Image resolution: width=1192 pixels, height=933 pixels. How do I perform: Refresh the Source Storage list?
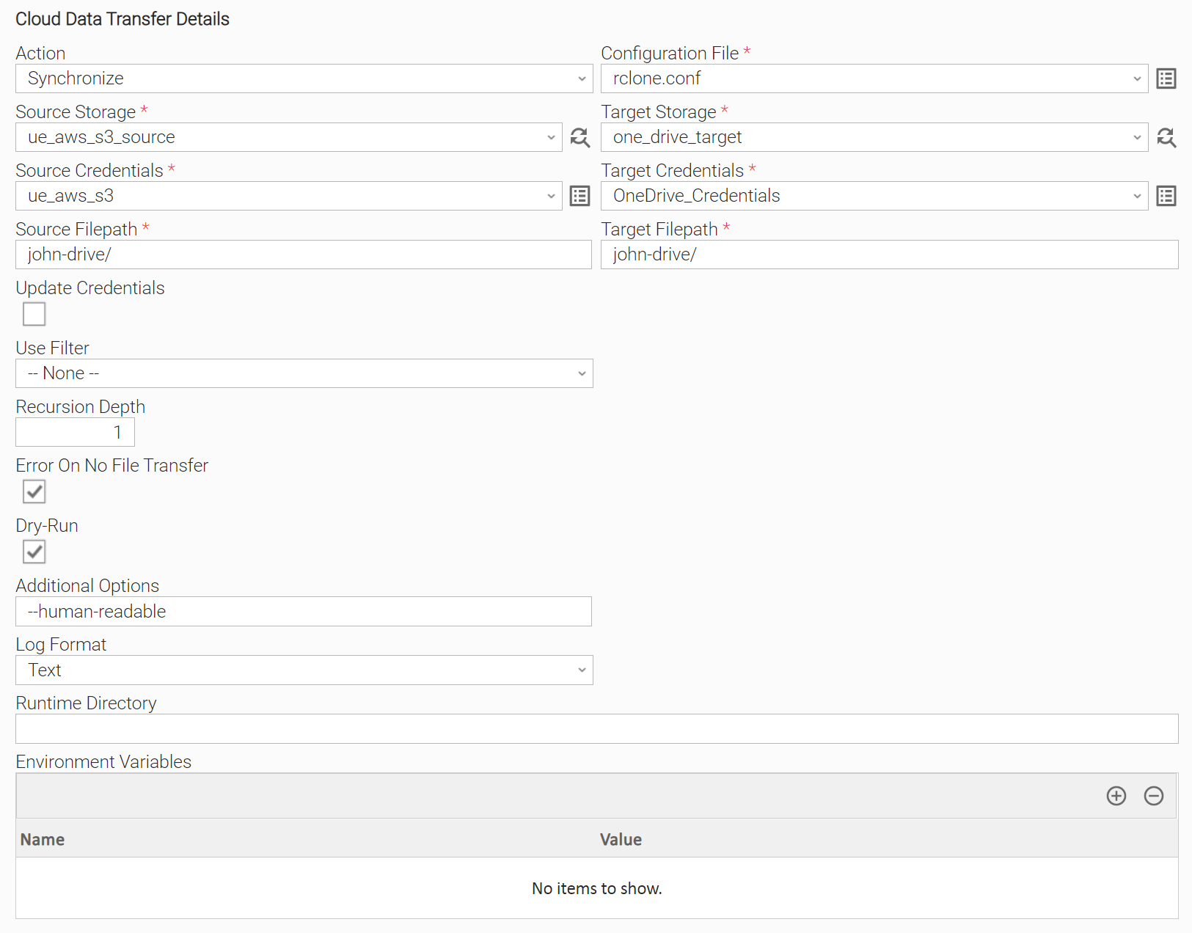tap(579, 137)
